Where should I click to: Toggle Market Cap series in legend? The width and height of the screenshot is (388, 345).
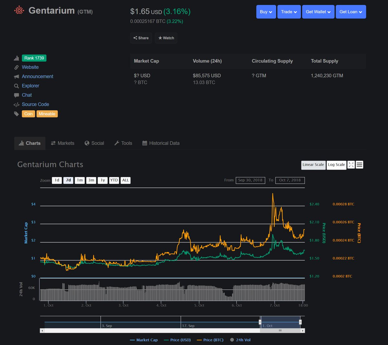(144, 340)
